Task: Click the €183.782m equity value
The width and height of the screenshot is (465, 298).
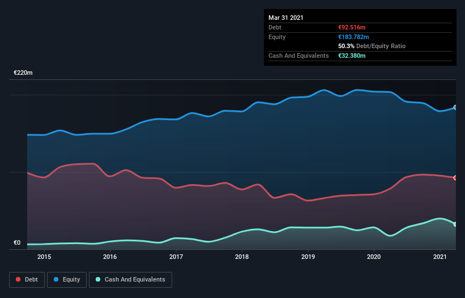Action: [x=353, y=37]
